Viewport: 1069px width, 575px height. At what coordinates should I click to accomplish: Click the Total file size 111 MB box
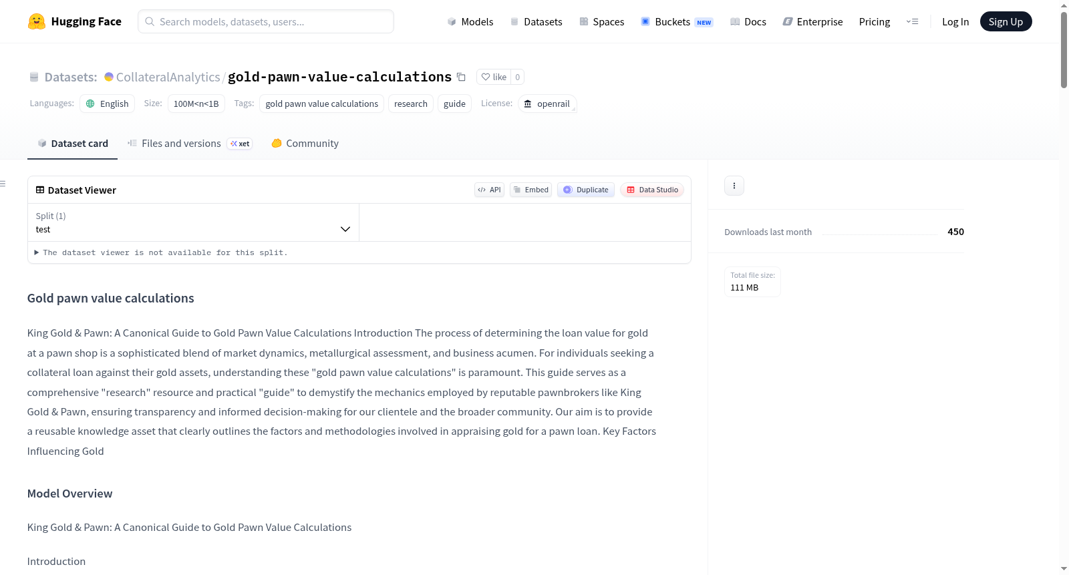[x=753, y=281]
